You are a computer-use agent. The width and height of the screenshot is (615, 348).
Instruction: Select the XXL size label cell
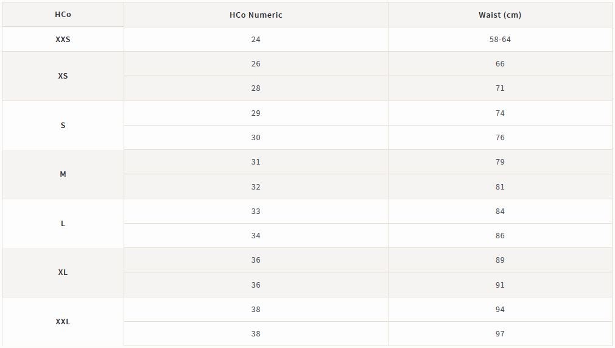click(x=63, y=321)
